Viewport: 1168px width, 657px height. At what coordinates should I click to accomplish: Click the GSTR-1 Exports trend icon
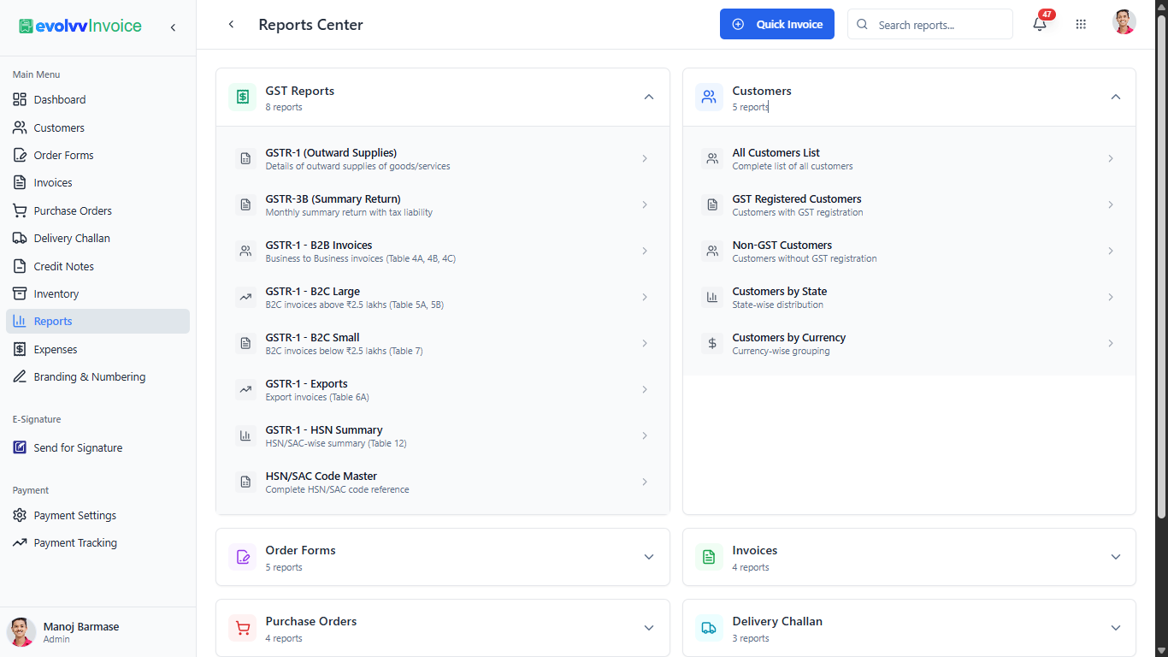coord(245,389)
